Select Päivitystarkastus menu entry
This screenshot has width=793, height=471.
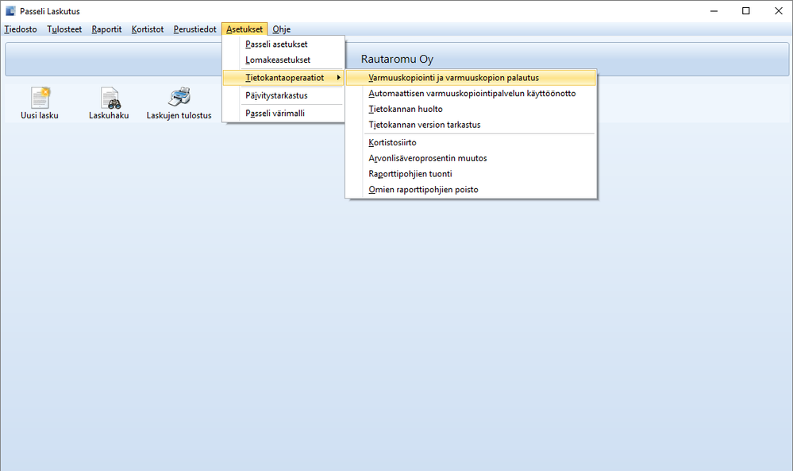click(283, 95)
